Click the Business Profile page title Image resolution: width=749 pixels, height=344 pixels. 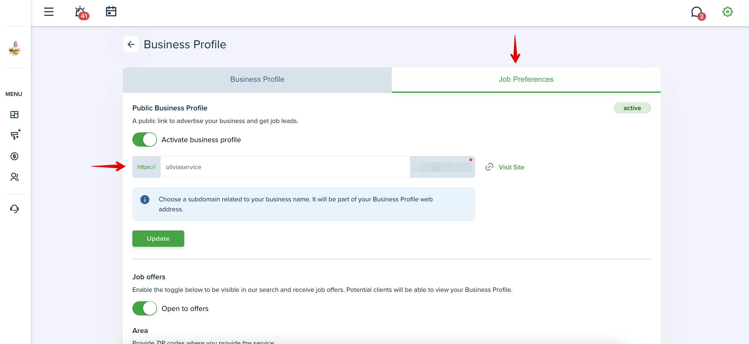coord(185,45)
